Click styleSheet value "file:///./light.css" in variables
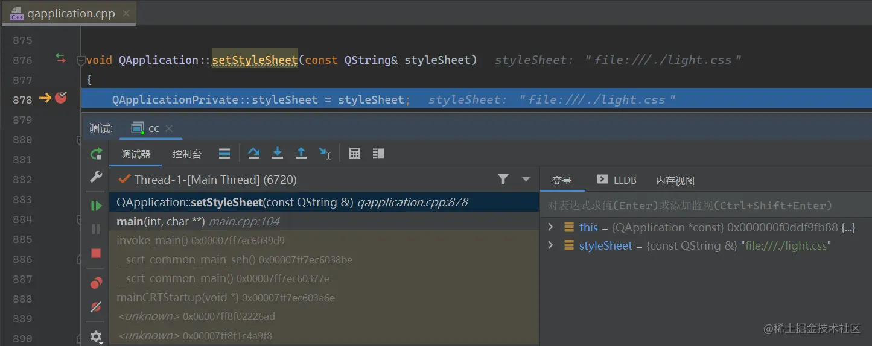This screenshot has width=872, height=346. pos(786,245)
